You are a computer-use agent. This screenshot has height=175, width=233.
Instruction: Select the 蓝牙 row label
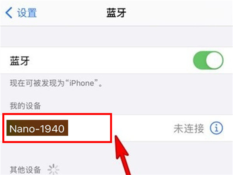(20, 61)
